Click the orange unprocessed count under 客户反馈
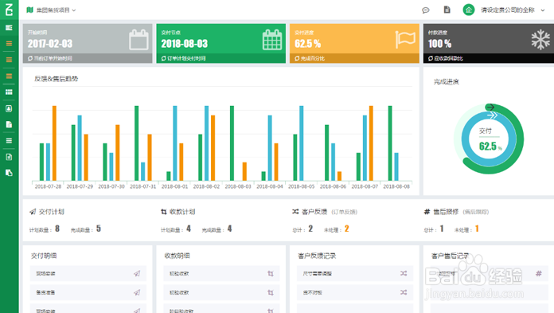The image size is (554, 313). [x=346, y=229]
